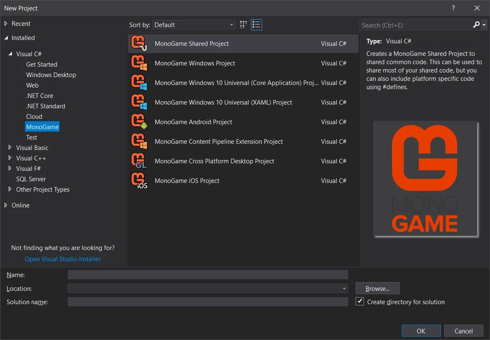This screenshot has height=340, width=490.
Task: Select MonoGame Cross Platform Desktop Project template
Action: coord(243,161)
